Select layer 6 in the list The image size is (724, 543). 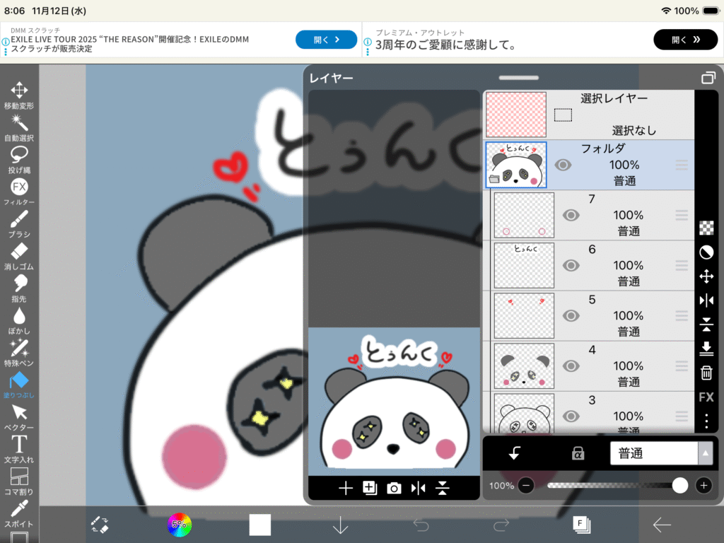pyautogui.click(x=622, y=265)
